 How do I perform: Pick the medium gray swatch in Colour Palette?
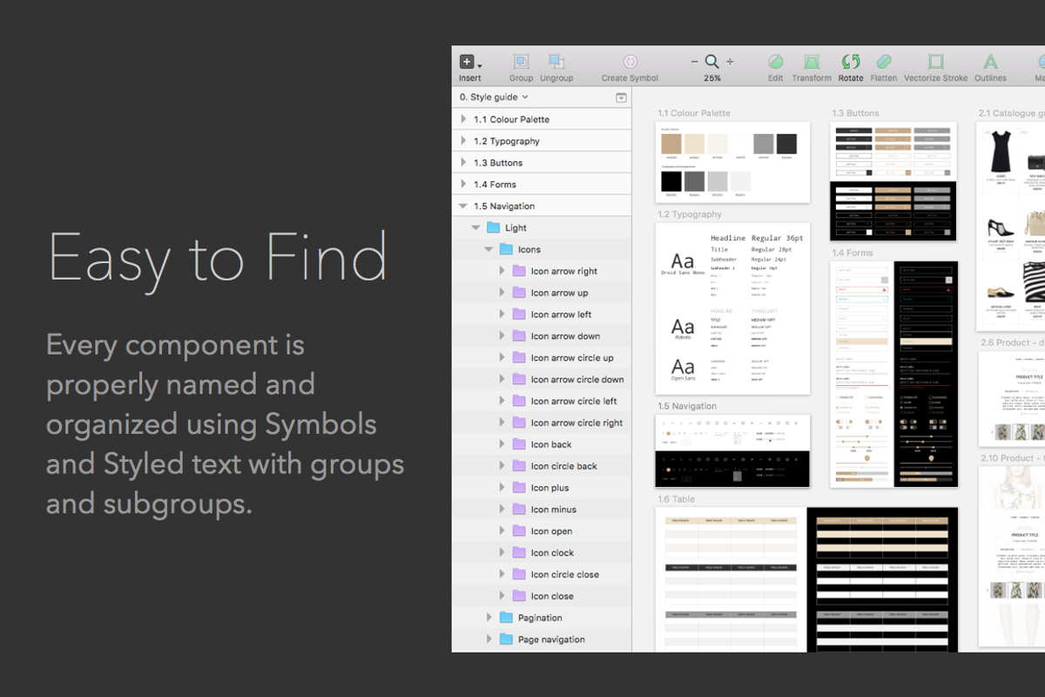pyautogui.click(x=764, y=144)
